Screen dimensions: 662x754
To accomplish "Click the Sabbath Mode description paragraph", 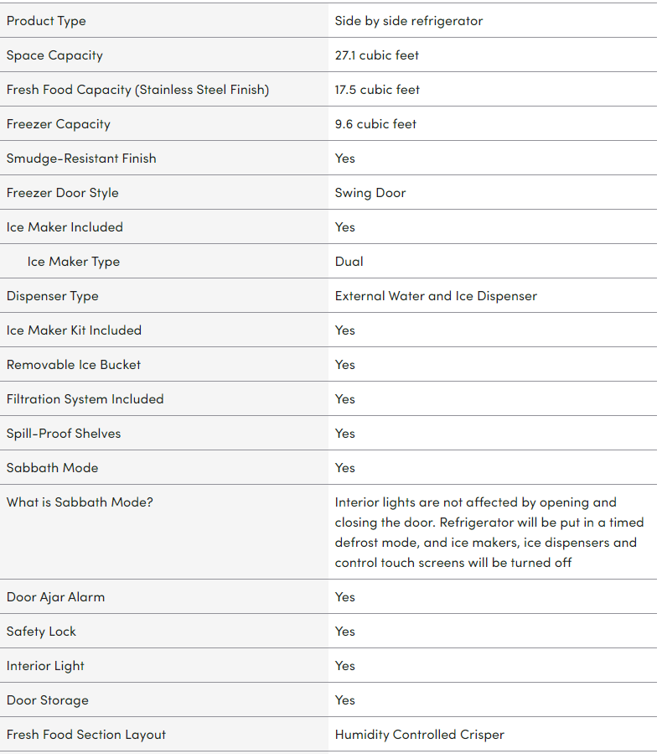I will click(489, 533).
